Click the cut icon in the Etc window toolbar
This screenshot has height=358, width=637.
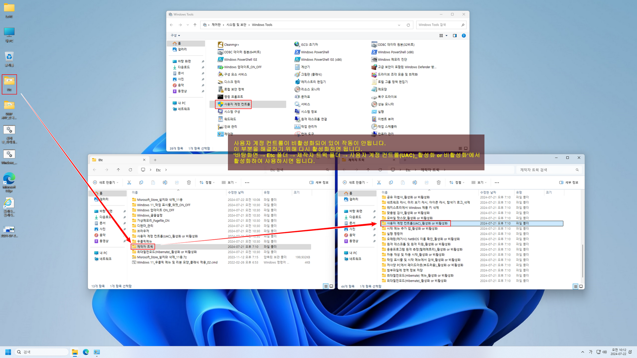click(x=129, y=183)
